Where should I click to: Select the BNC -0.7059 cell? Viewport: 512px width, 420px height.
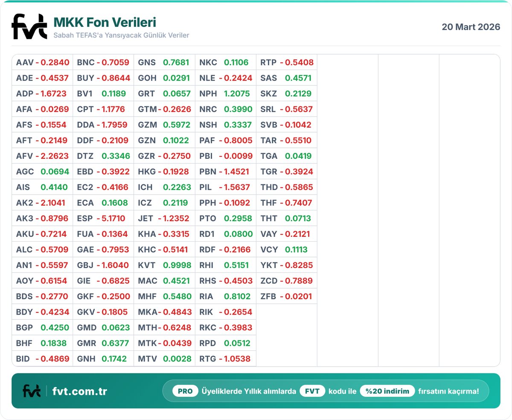[104, 62]
